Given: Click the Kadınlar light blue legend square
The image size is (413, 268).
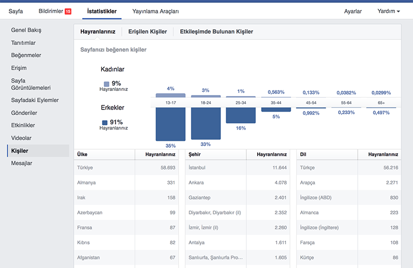Looking at the screenshot, I should [x=106, y=84].
